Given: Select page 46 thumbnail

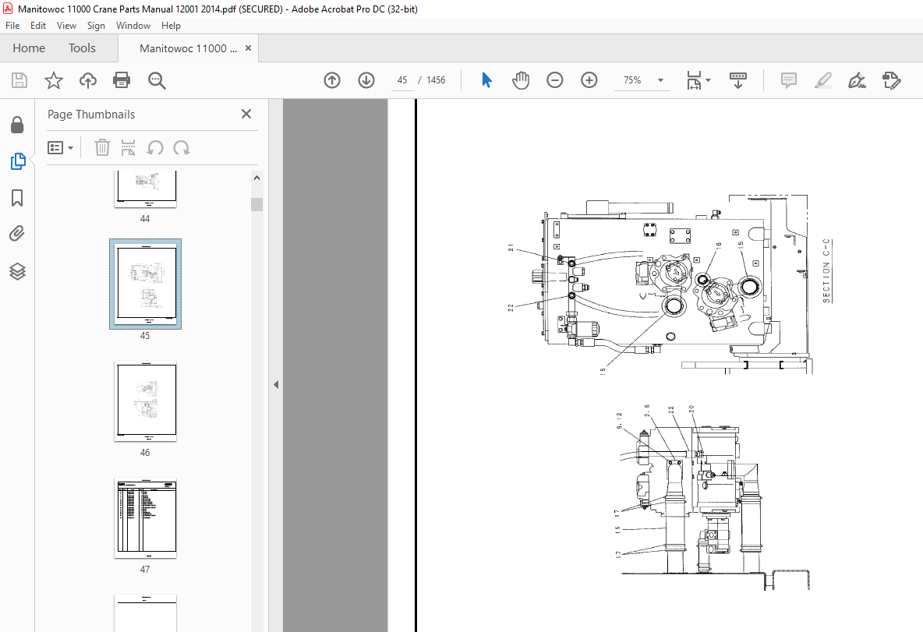Looking at the screenshot, I should [x=146, y=401].
